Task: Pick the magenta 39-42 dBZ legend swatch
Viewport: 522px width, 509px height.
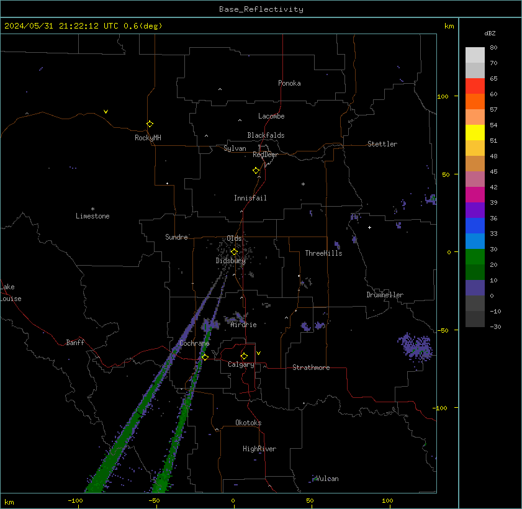Action: pos(475,195)
